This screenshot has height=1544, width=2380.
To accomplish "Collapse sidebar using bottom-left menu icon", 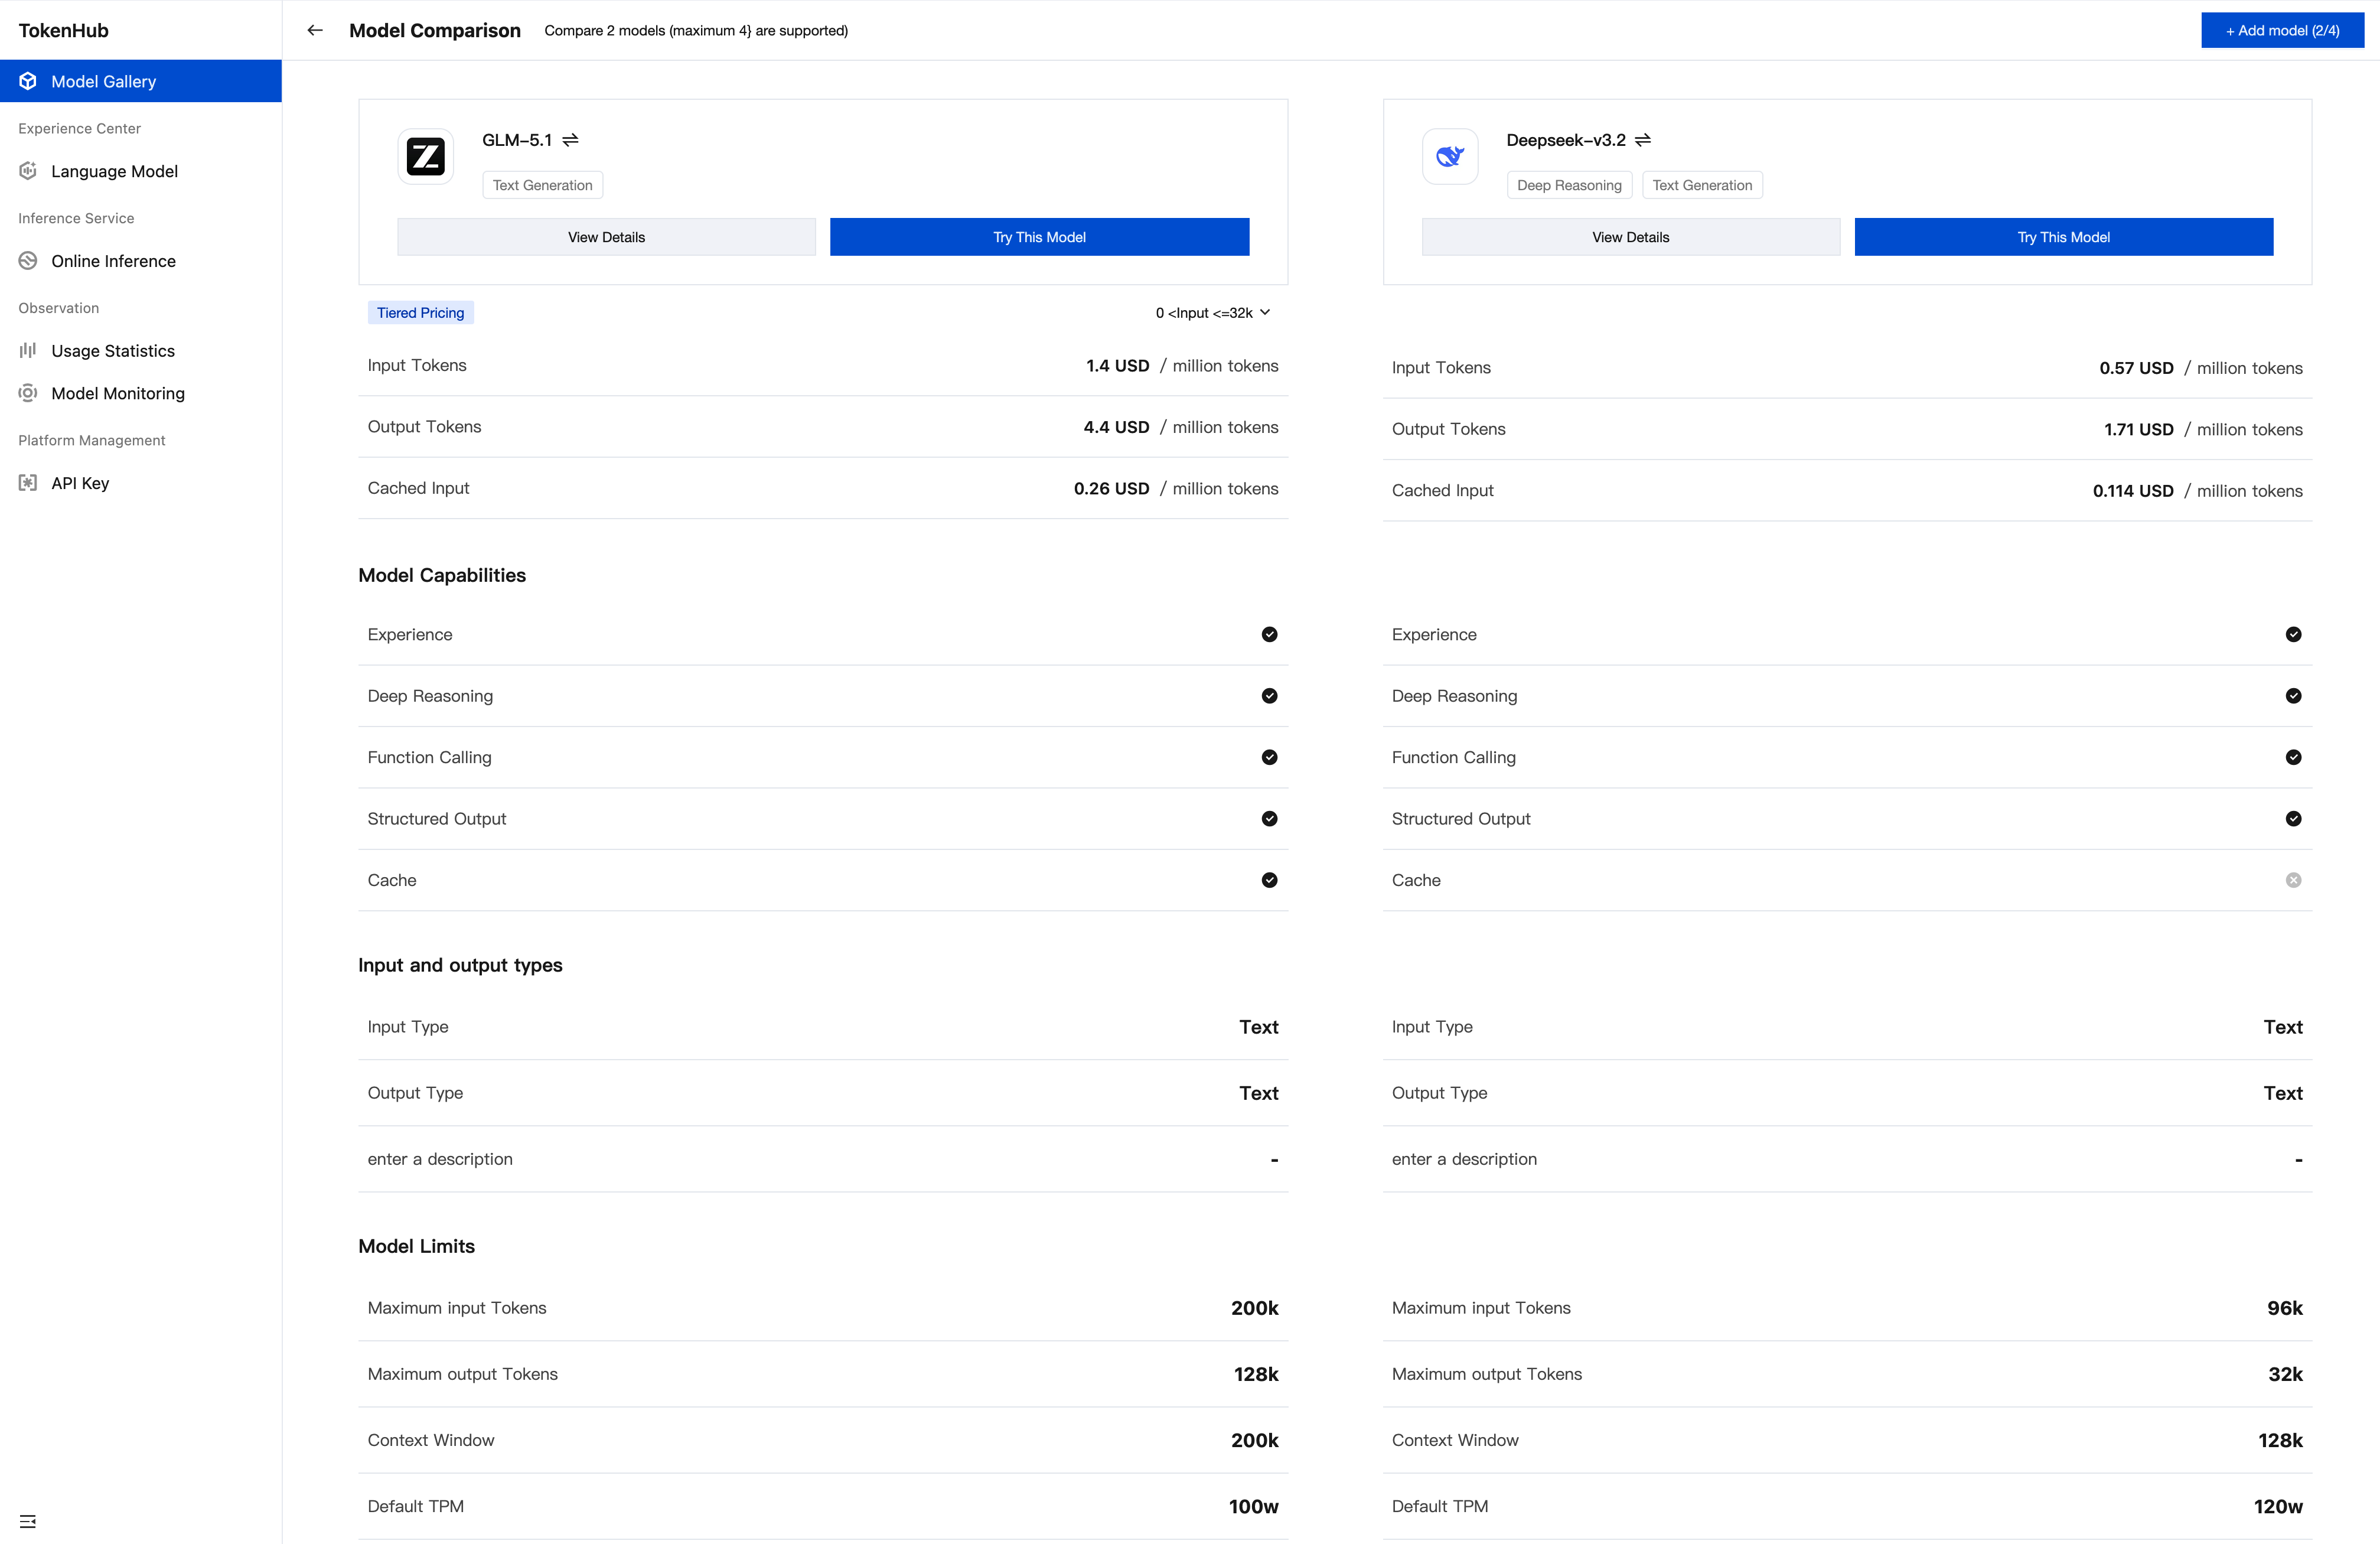I will 28,1521.
